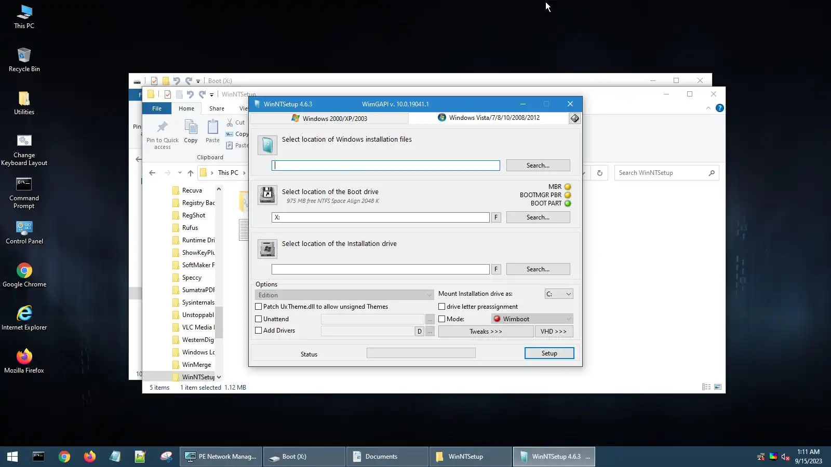Open the Wimboot mode dropdown
The width and height of the screenshot is (831, 467).
point(532,319)
